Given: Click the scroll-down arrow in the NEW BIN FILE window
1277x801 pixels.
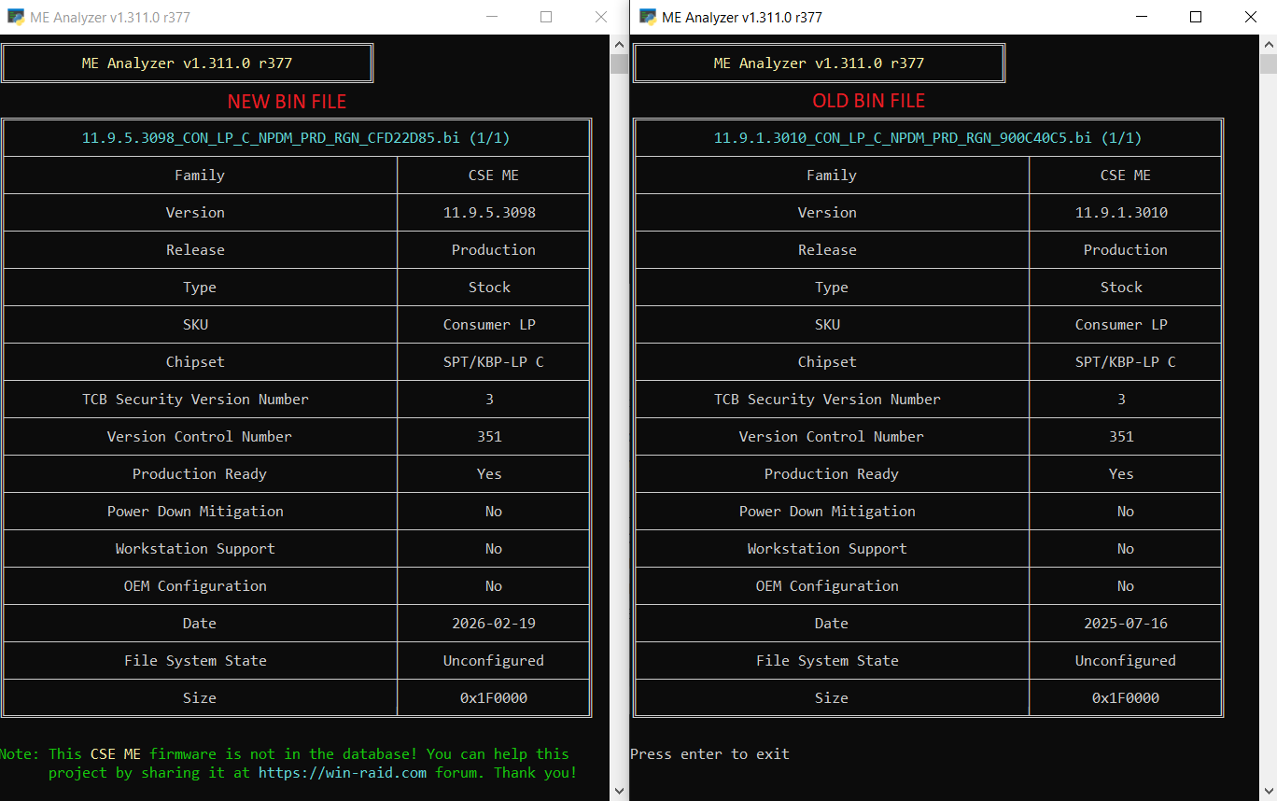Looking at the screenshot, I should coord(620,791).
